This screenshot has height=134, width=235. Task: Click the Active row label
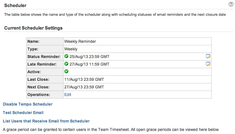(x=34, y=72)
